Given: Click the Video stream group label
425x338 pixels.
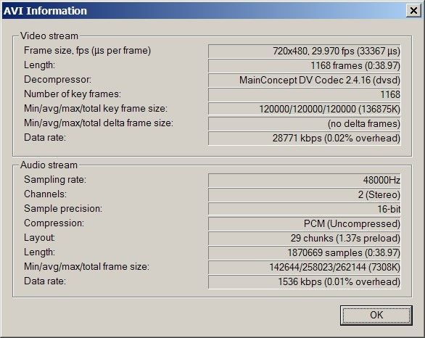Looking at the screenshot, I should pyautogui.click(x=49, y=36).
